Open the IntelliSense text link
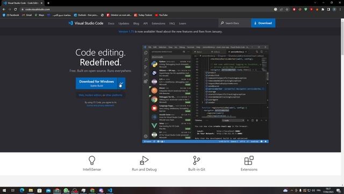 click(92, 169)
